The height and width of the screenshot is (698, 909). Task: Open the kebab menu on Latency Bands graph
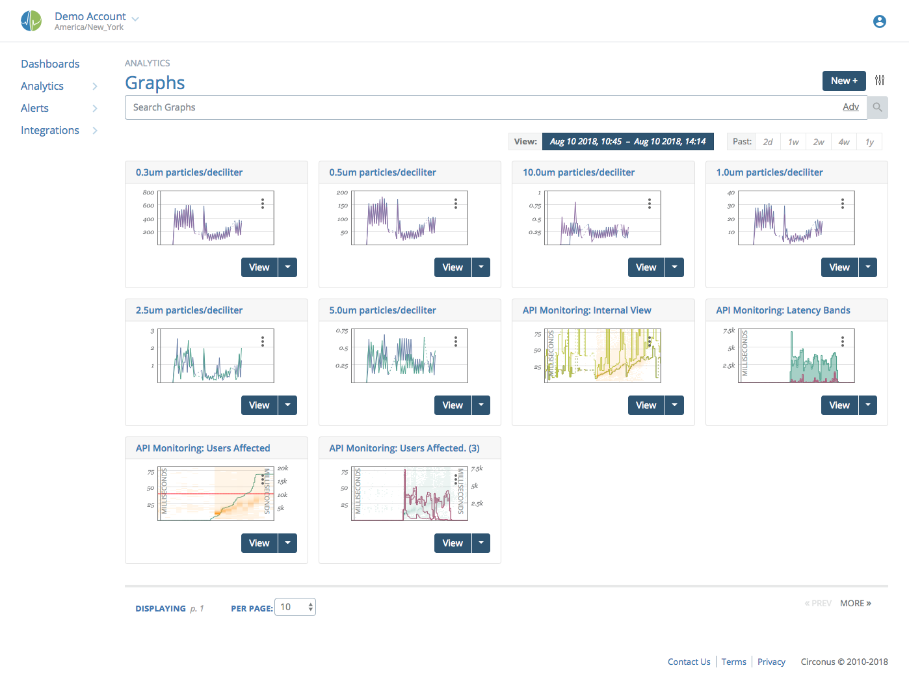coord(843,341)
